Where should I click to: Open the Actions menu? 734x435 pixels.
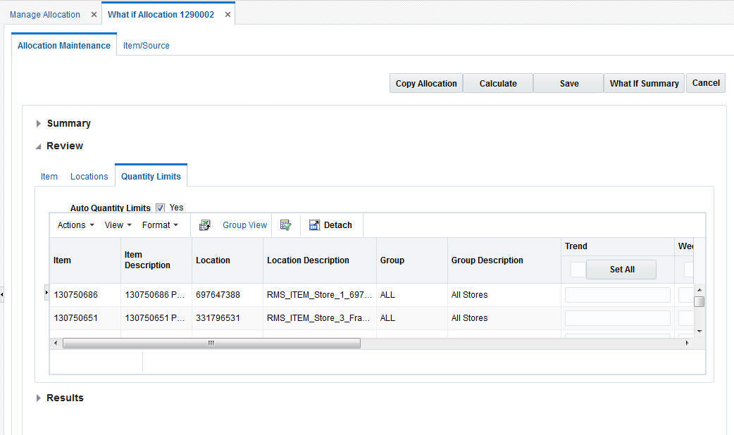75,225
